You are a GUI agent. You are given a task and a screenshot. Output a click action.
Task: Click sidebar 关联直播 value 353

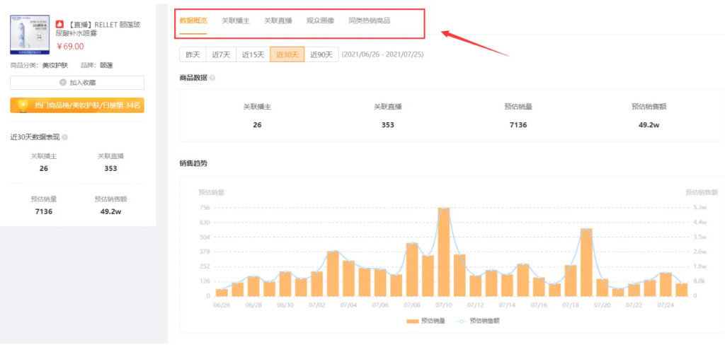pyautogui.click(x=110, y=168)
